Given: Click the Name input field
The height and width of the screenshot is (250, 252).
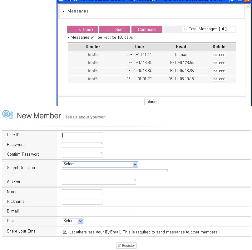Looking at the screenshot, I should tap(82, 192).
